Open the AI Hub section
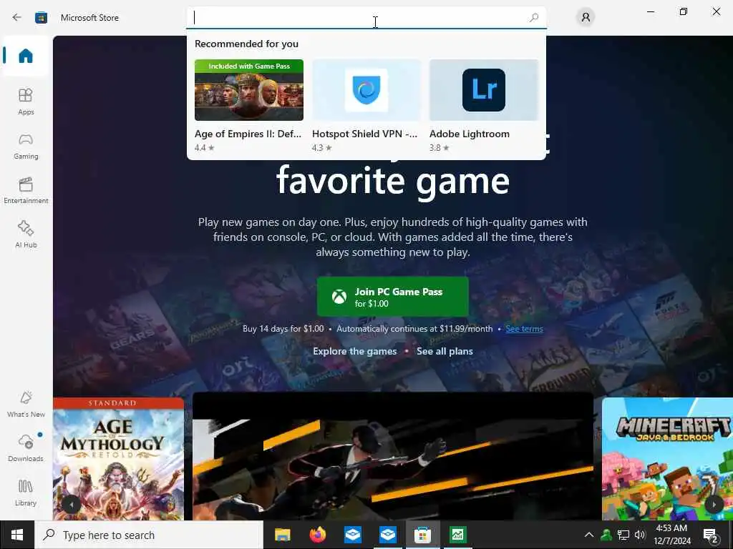 tap(26, 234)
